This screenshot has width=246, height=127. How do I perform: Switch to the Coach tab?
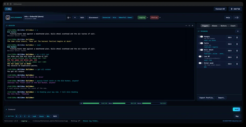(233, 26)
